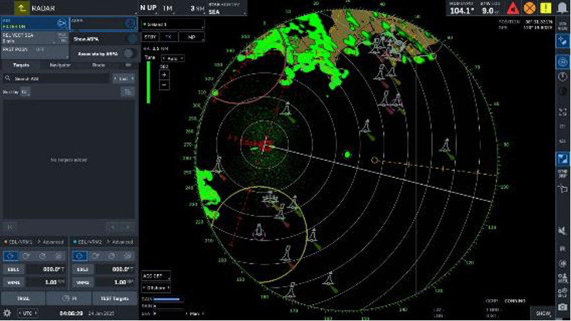Click the yellow exclamation caution icon
571x321 pixels.
546,8
